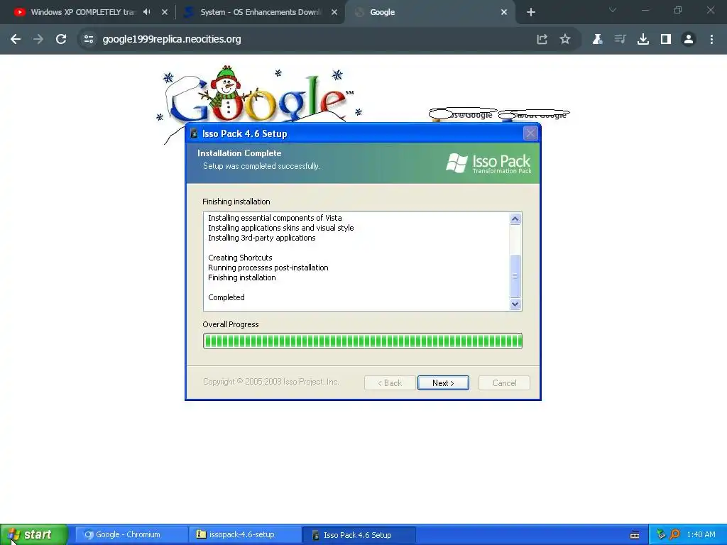This screenshot has width=727, height=545.
Task: Open media controls icon in toolbar
Action: pos(620,40)
